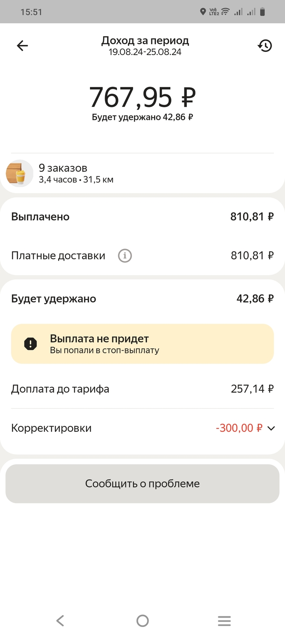Tap the 767,95 ₽ total income amount
This screenshot has width=285, height=636.
pos(142,97)
